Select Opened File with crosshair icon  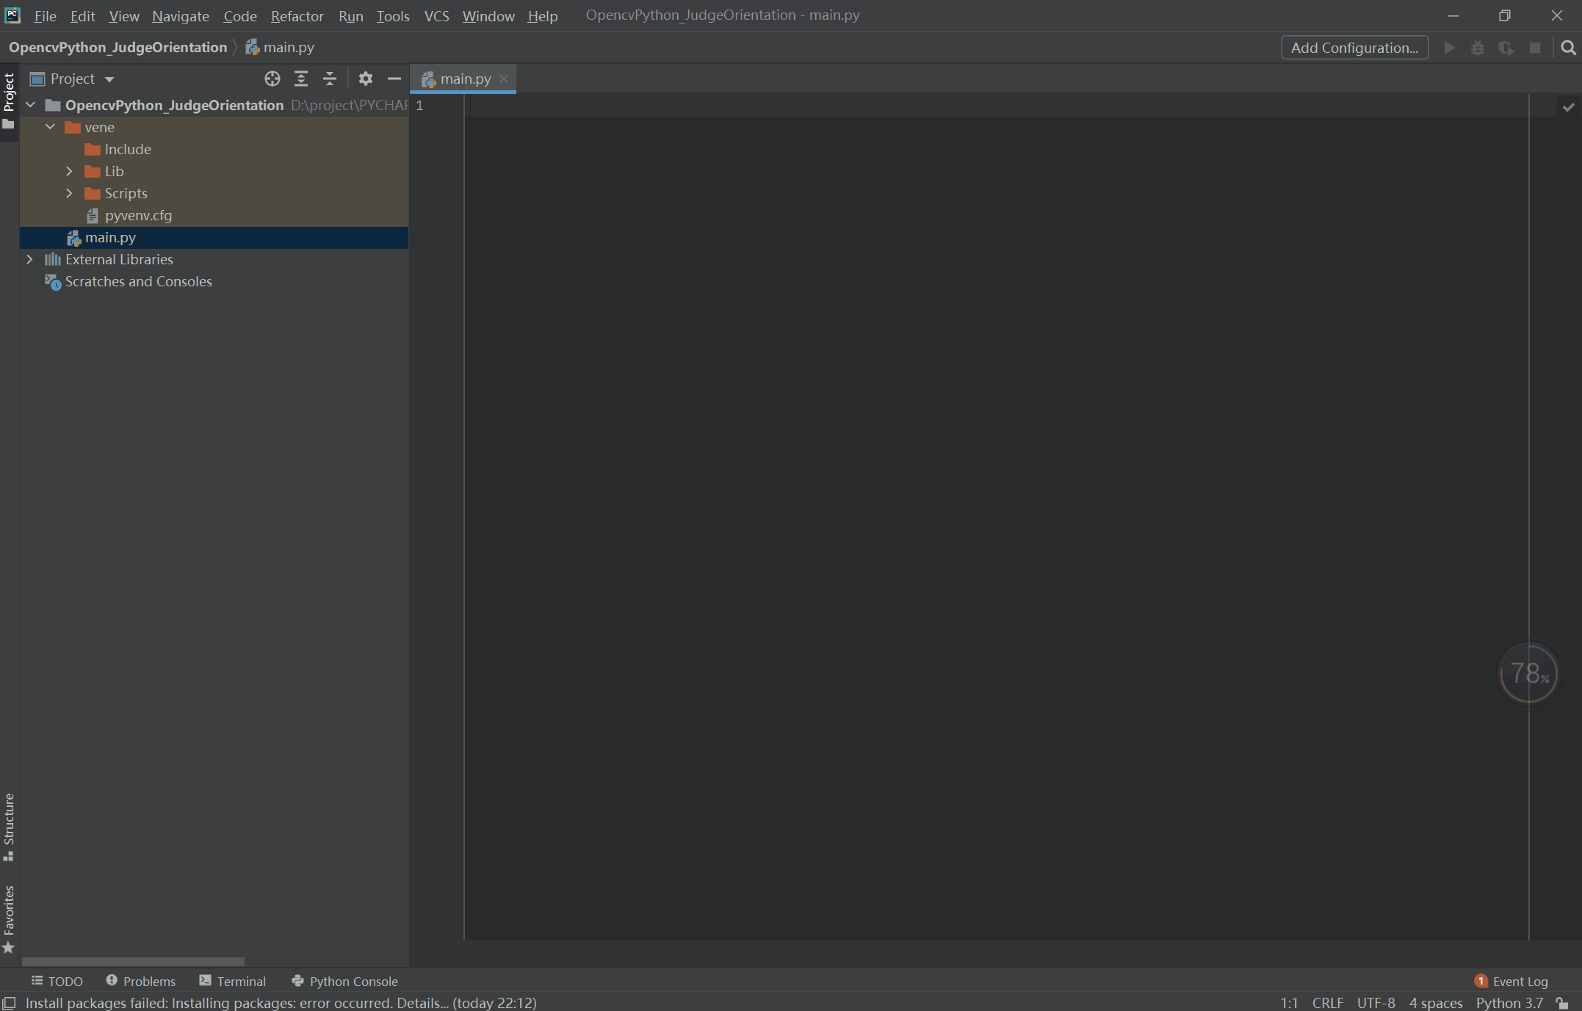pyautogui.click(x=272, y=79)
